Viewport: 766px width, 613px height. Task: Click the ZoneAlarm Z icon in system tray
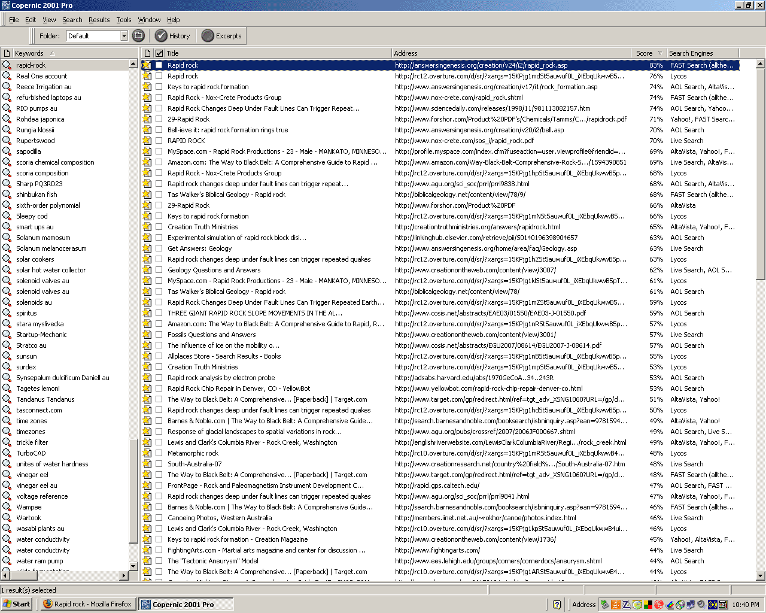pos(626,605)
